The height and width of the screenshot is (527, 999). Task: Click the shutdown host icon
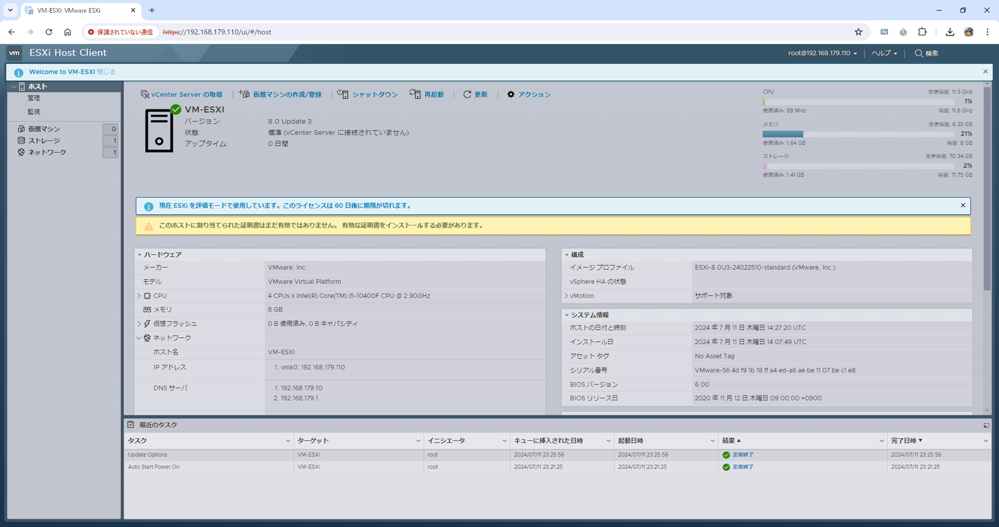point(343,94)
